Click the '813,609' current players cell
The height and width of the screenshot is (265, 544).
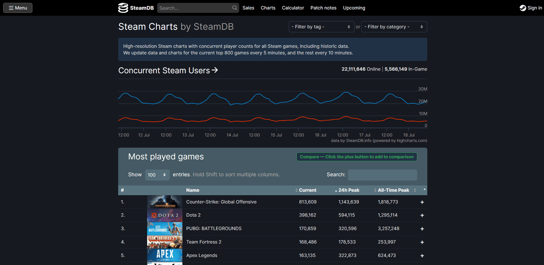(308, 202)
